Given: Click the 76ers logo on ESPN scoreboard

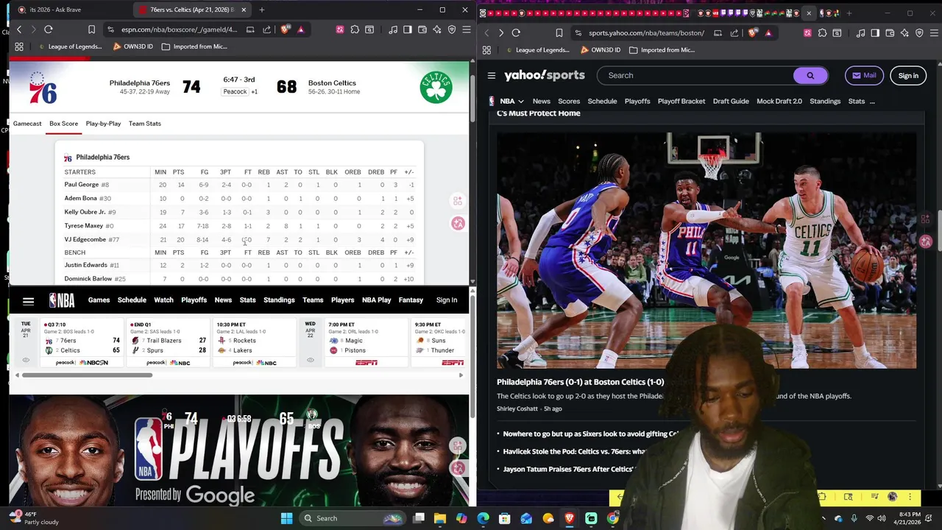Looking at the screenshot, I should tap(43, 88).
